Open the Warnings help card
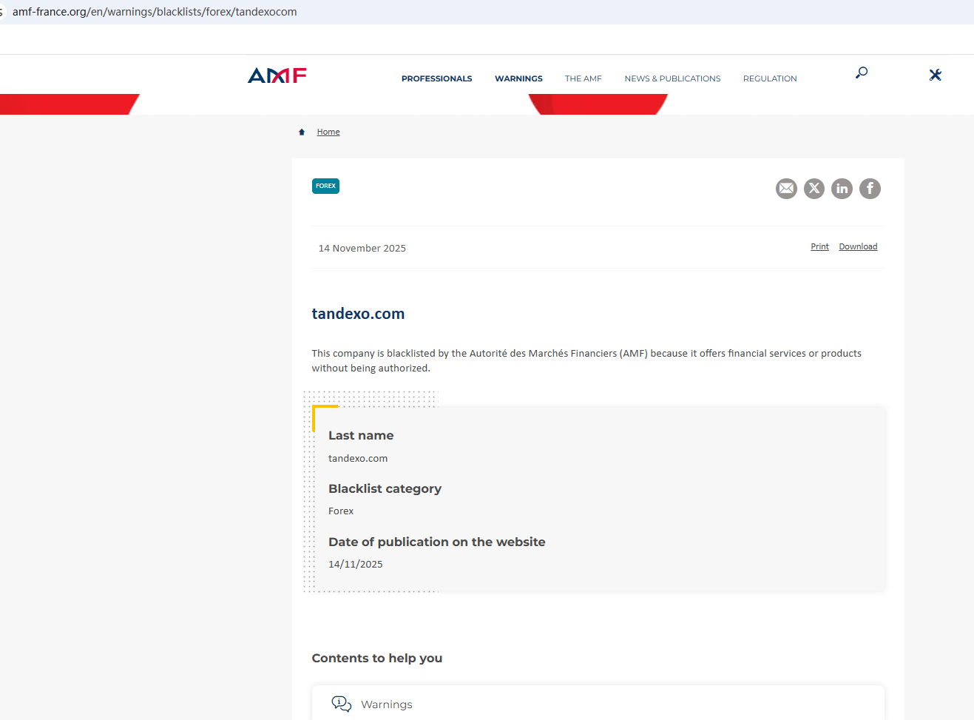Viewport: 974px width, 720px height. click(598, 703)
